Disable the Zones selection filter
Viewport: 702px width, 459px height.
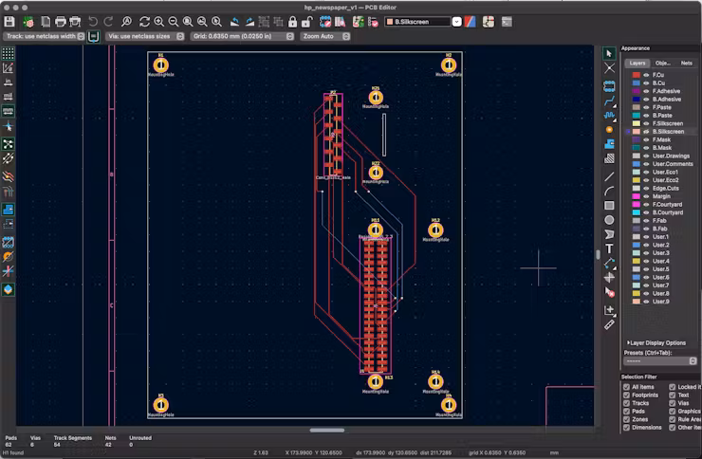pyautogui.click(x=626, y=419)
